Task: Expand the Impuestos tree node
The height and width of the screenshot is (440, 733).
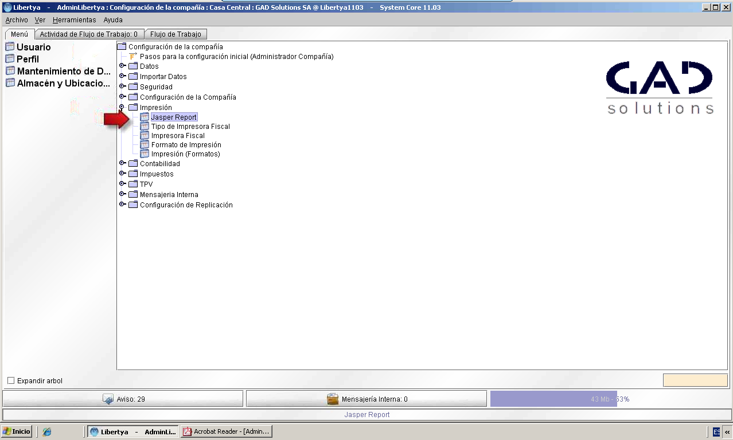Action: click(122, 174)
